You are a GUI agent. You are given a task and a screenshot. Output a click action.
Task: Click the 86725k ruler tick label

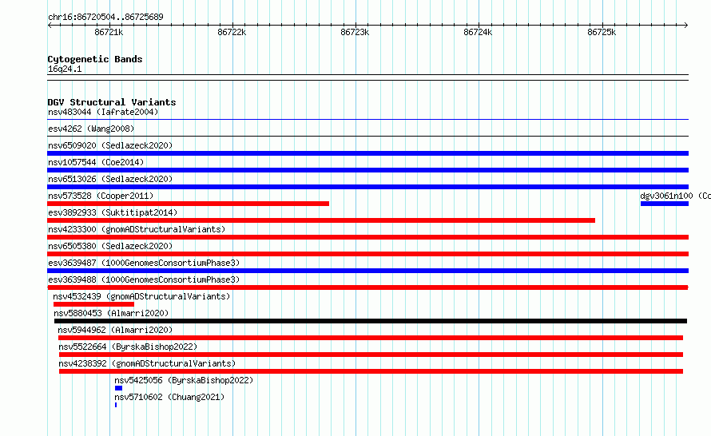[x=602, y=32]
